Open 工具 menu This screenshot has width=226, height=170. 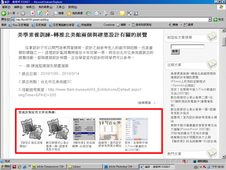point(60,7)
